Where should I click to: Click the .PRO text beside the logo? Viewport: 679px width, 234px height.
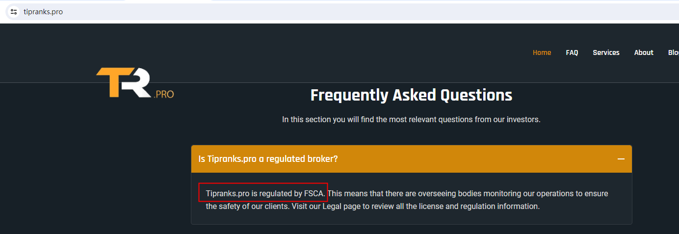pyautogui.click(x=164, y=94)
